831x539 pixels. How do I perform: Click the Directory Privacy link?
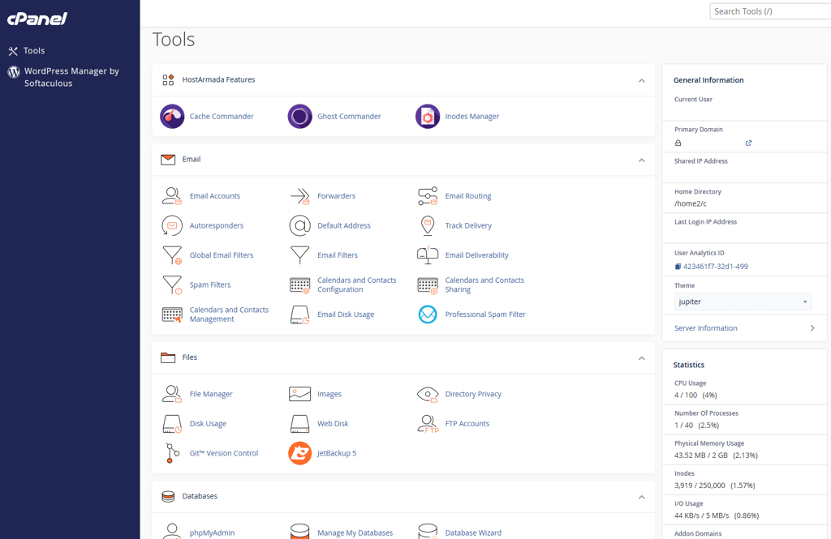[473, 394]
